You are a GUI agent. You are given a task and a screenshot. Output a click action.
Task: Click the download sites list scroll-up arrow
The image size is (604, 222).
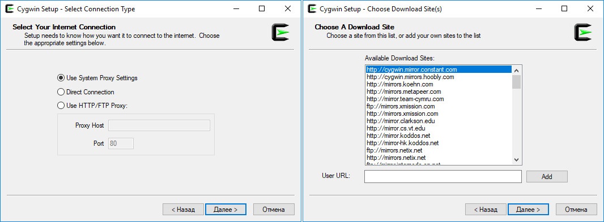[x=517, y=70]
